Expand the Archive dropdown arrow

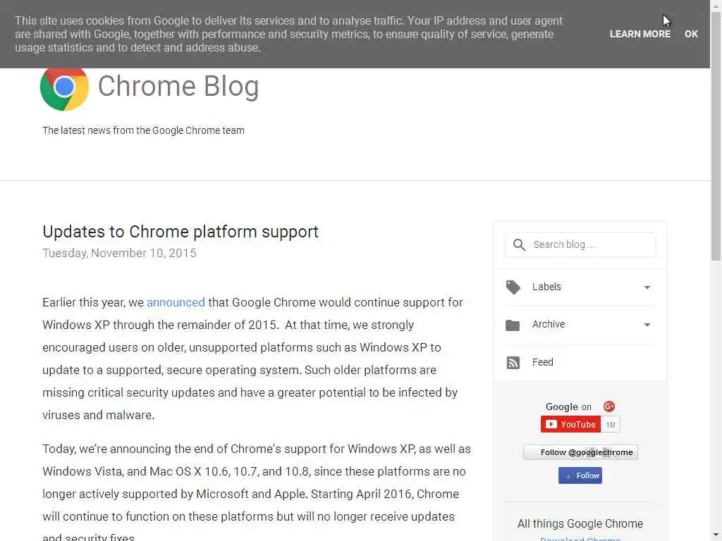point(647,325)
